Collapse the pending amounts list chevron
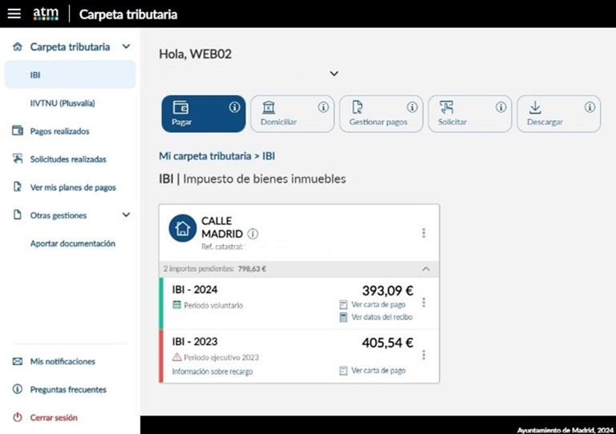The width and height of the screenshot is (616, 434). (x=425, y=269)
